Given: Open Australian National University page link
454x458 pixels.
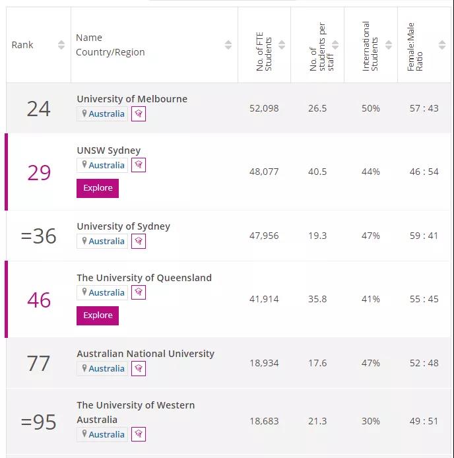Looking at the screenshot, I should point(145,354).
